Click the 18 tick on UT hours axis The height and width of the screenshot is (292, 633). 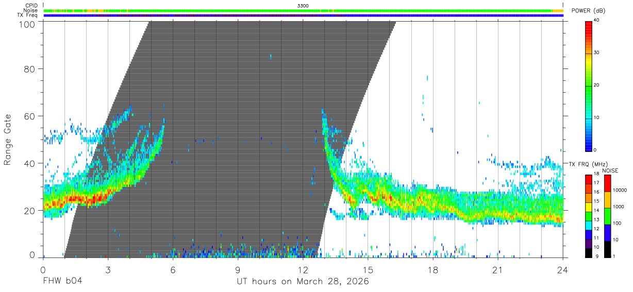click(433, 270)
